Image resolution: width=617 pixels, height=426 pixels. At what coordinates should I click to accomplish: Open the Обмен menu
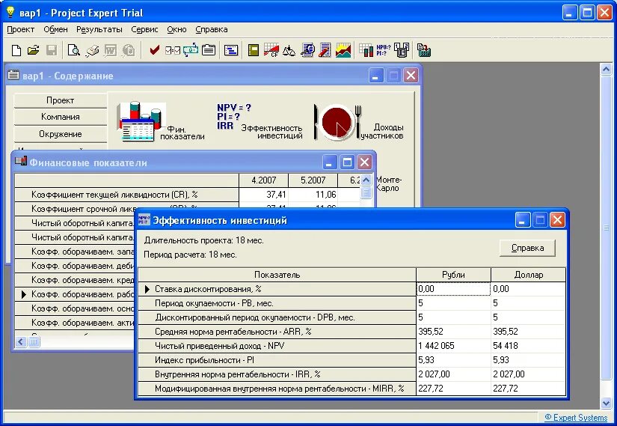[55, 29]
